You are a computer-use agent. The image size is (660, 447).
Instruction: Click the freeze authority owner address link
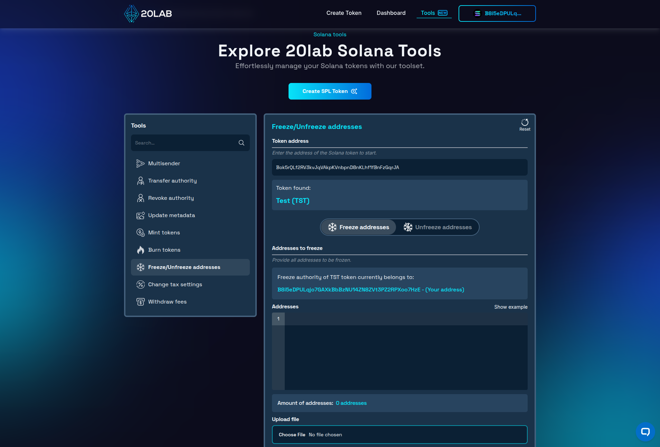(x=370, y=290)
